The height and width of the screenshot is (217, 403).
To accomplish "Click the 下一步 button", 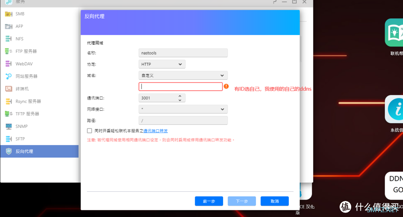I will (241, 201).
